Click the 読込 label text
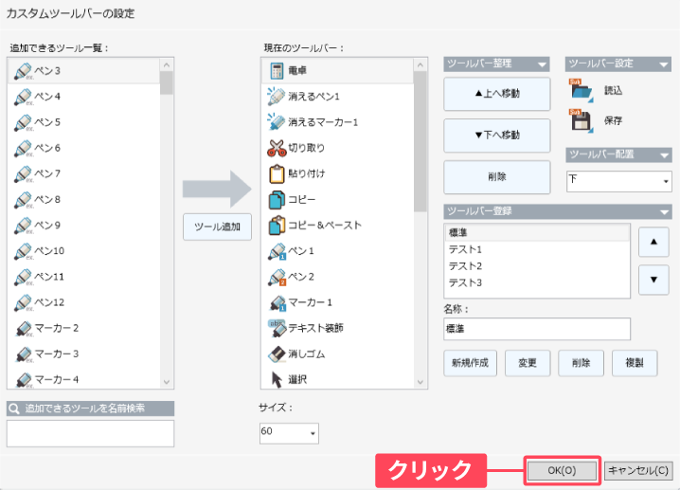The height and width of the screenshot is (490, 680). 613,91
